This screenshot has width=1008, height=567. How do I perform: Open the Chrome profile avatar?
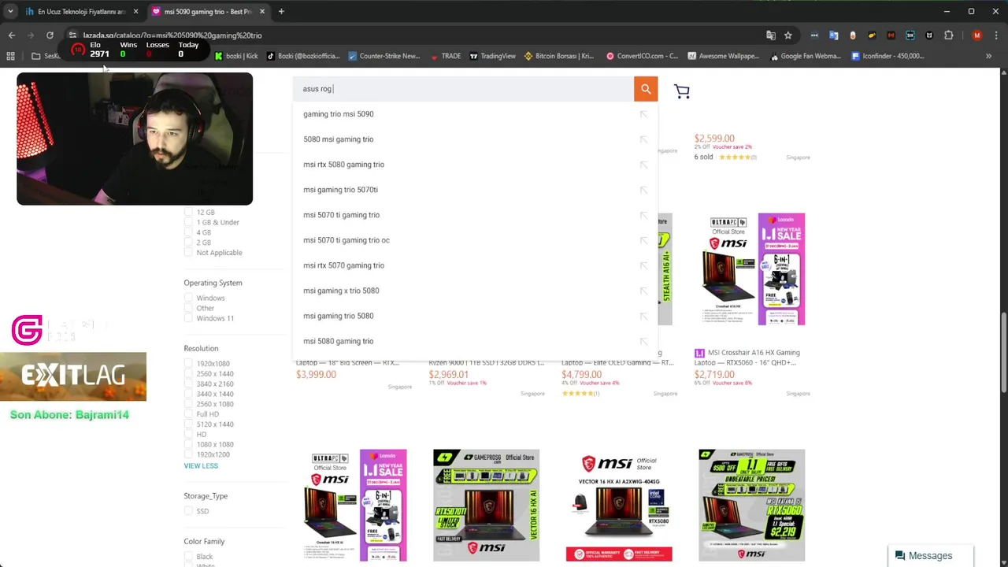coord(977,35)
